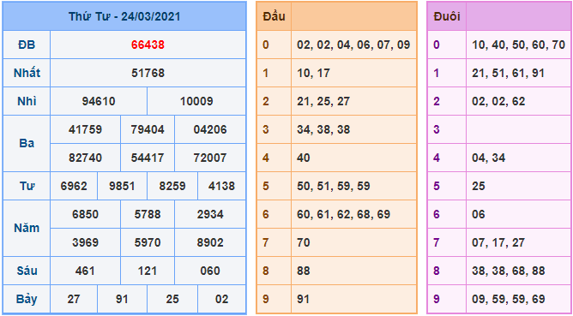Click value 88 in Đầu row 8
Viewport: 573px width, 316px height.
click(x=304, y=271)
